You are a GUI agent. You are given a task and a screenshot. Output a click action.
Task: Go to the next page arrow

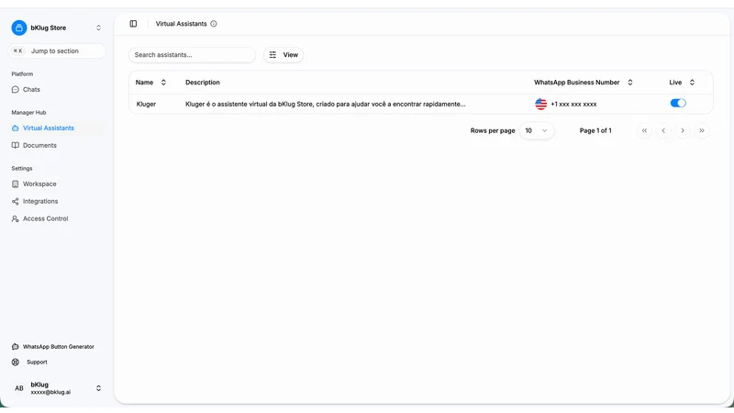click(683, 130)
